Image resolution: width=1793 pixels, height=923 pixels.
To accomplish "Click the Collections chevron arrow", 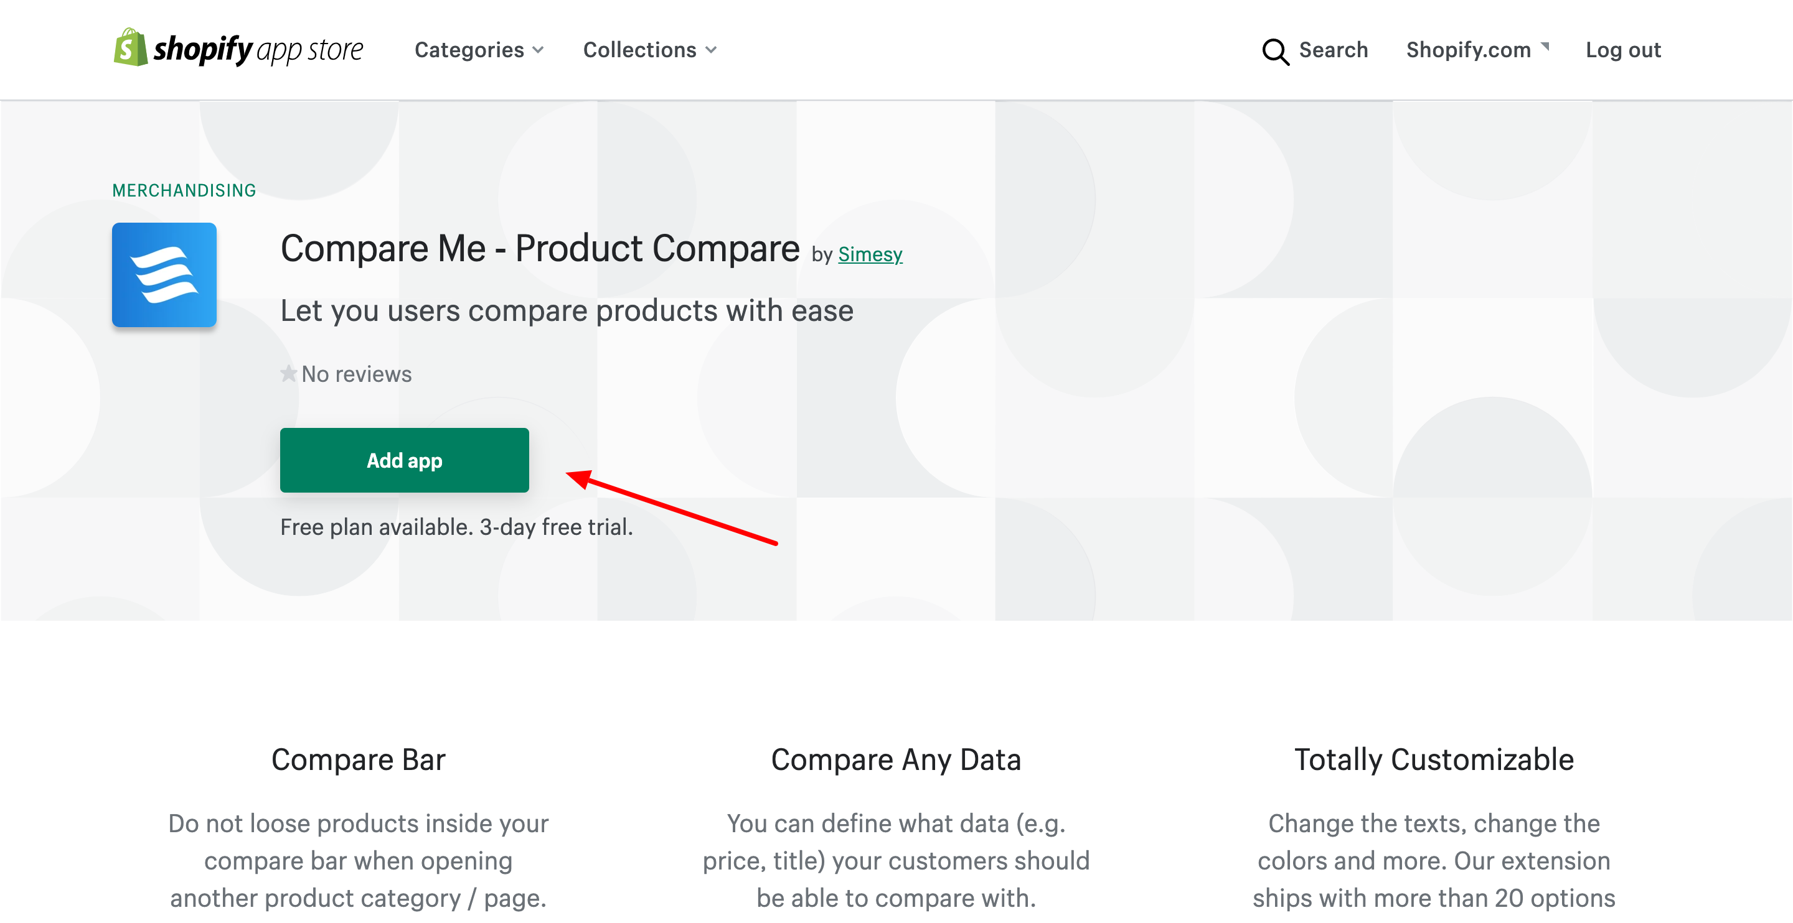I will pos(710,51).
